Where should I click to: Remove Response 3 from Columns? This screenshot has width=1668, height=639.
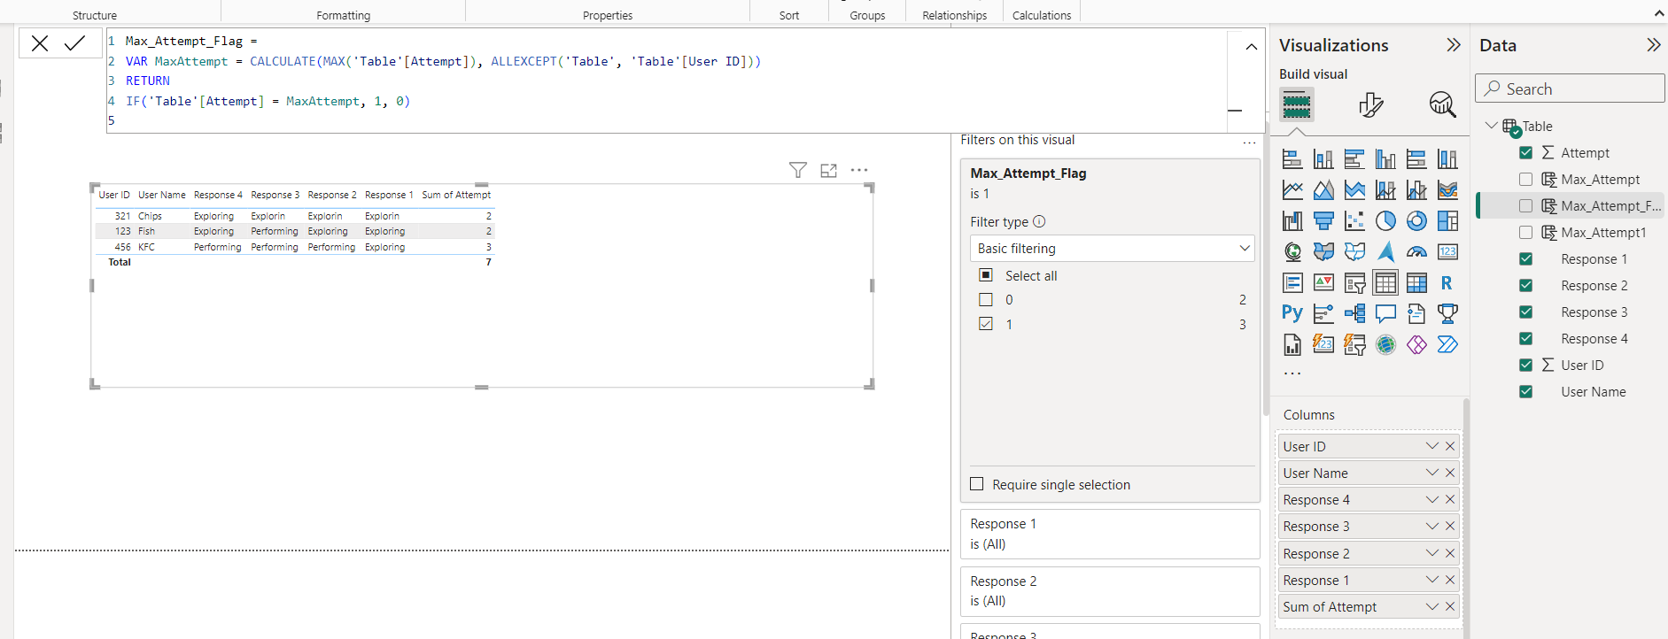[x=1450, y=526]
